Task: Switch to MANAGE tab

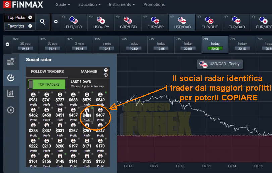Action: click(89, 72)
